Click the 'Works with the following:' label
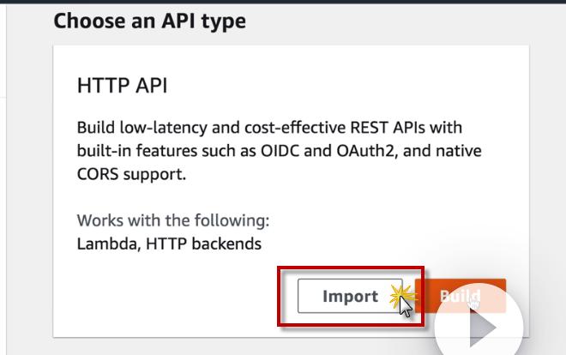Viewport: 566px width, 355px height. click(173, 220)
